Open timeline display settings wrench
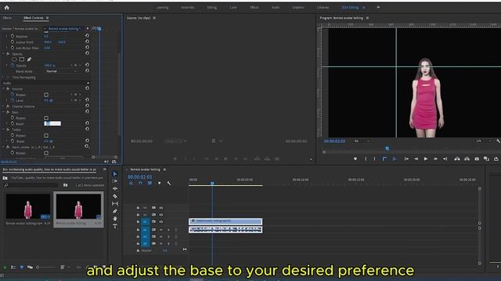The height and width of the screenshot is (281, 501). 169,183
